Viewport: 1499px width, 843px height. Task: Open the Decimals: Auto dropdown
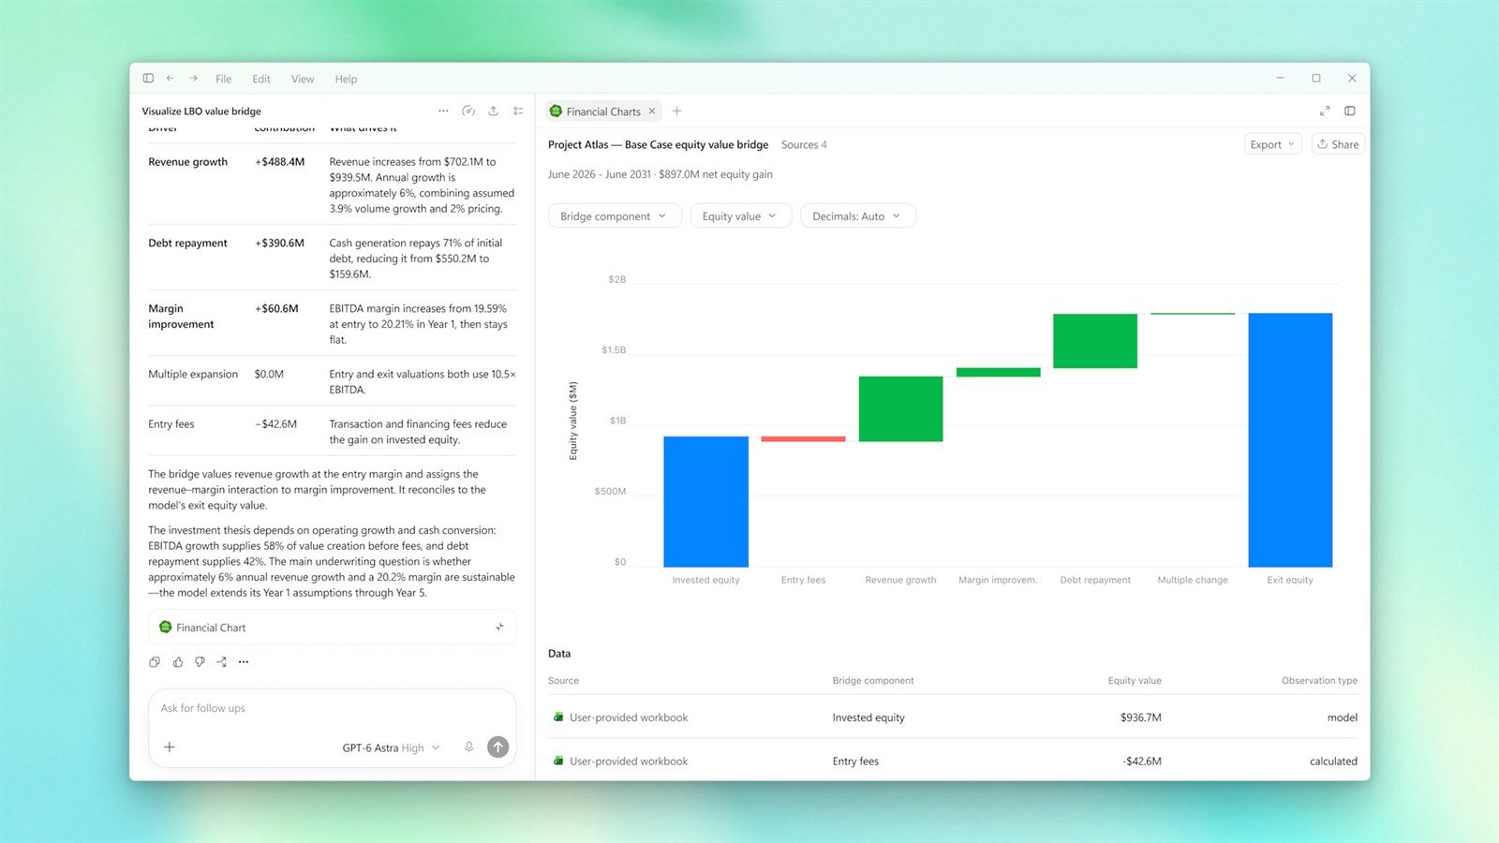(857, 216)
